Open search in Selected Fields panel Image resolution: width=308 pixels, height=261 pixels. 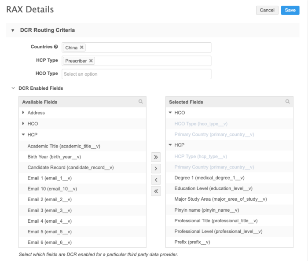point(288,102)
